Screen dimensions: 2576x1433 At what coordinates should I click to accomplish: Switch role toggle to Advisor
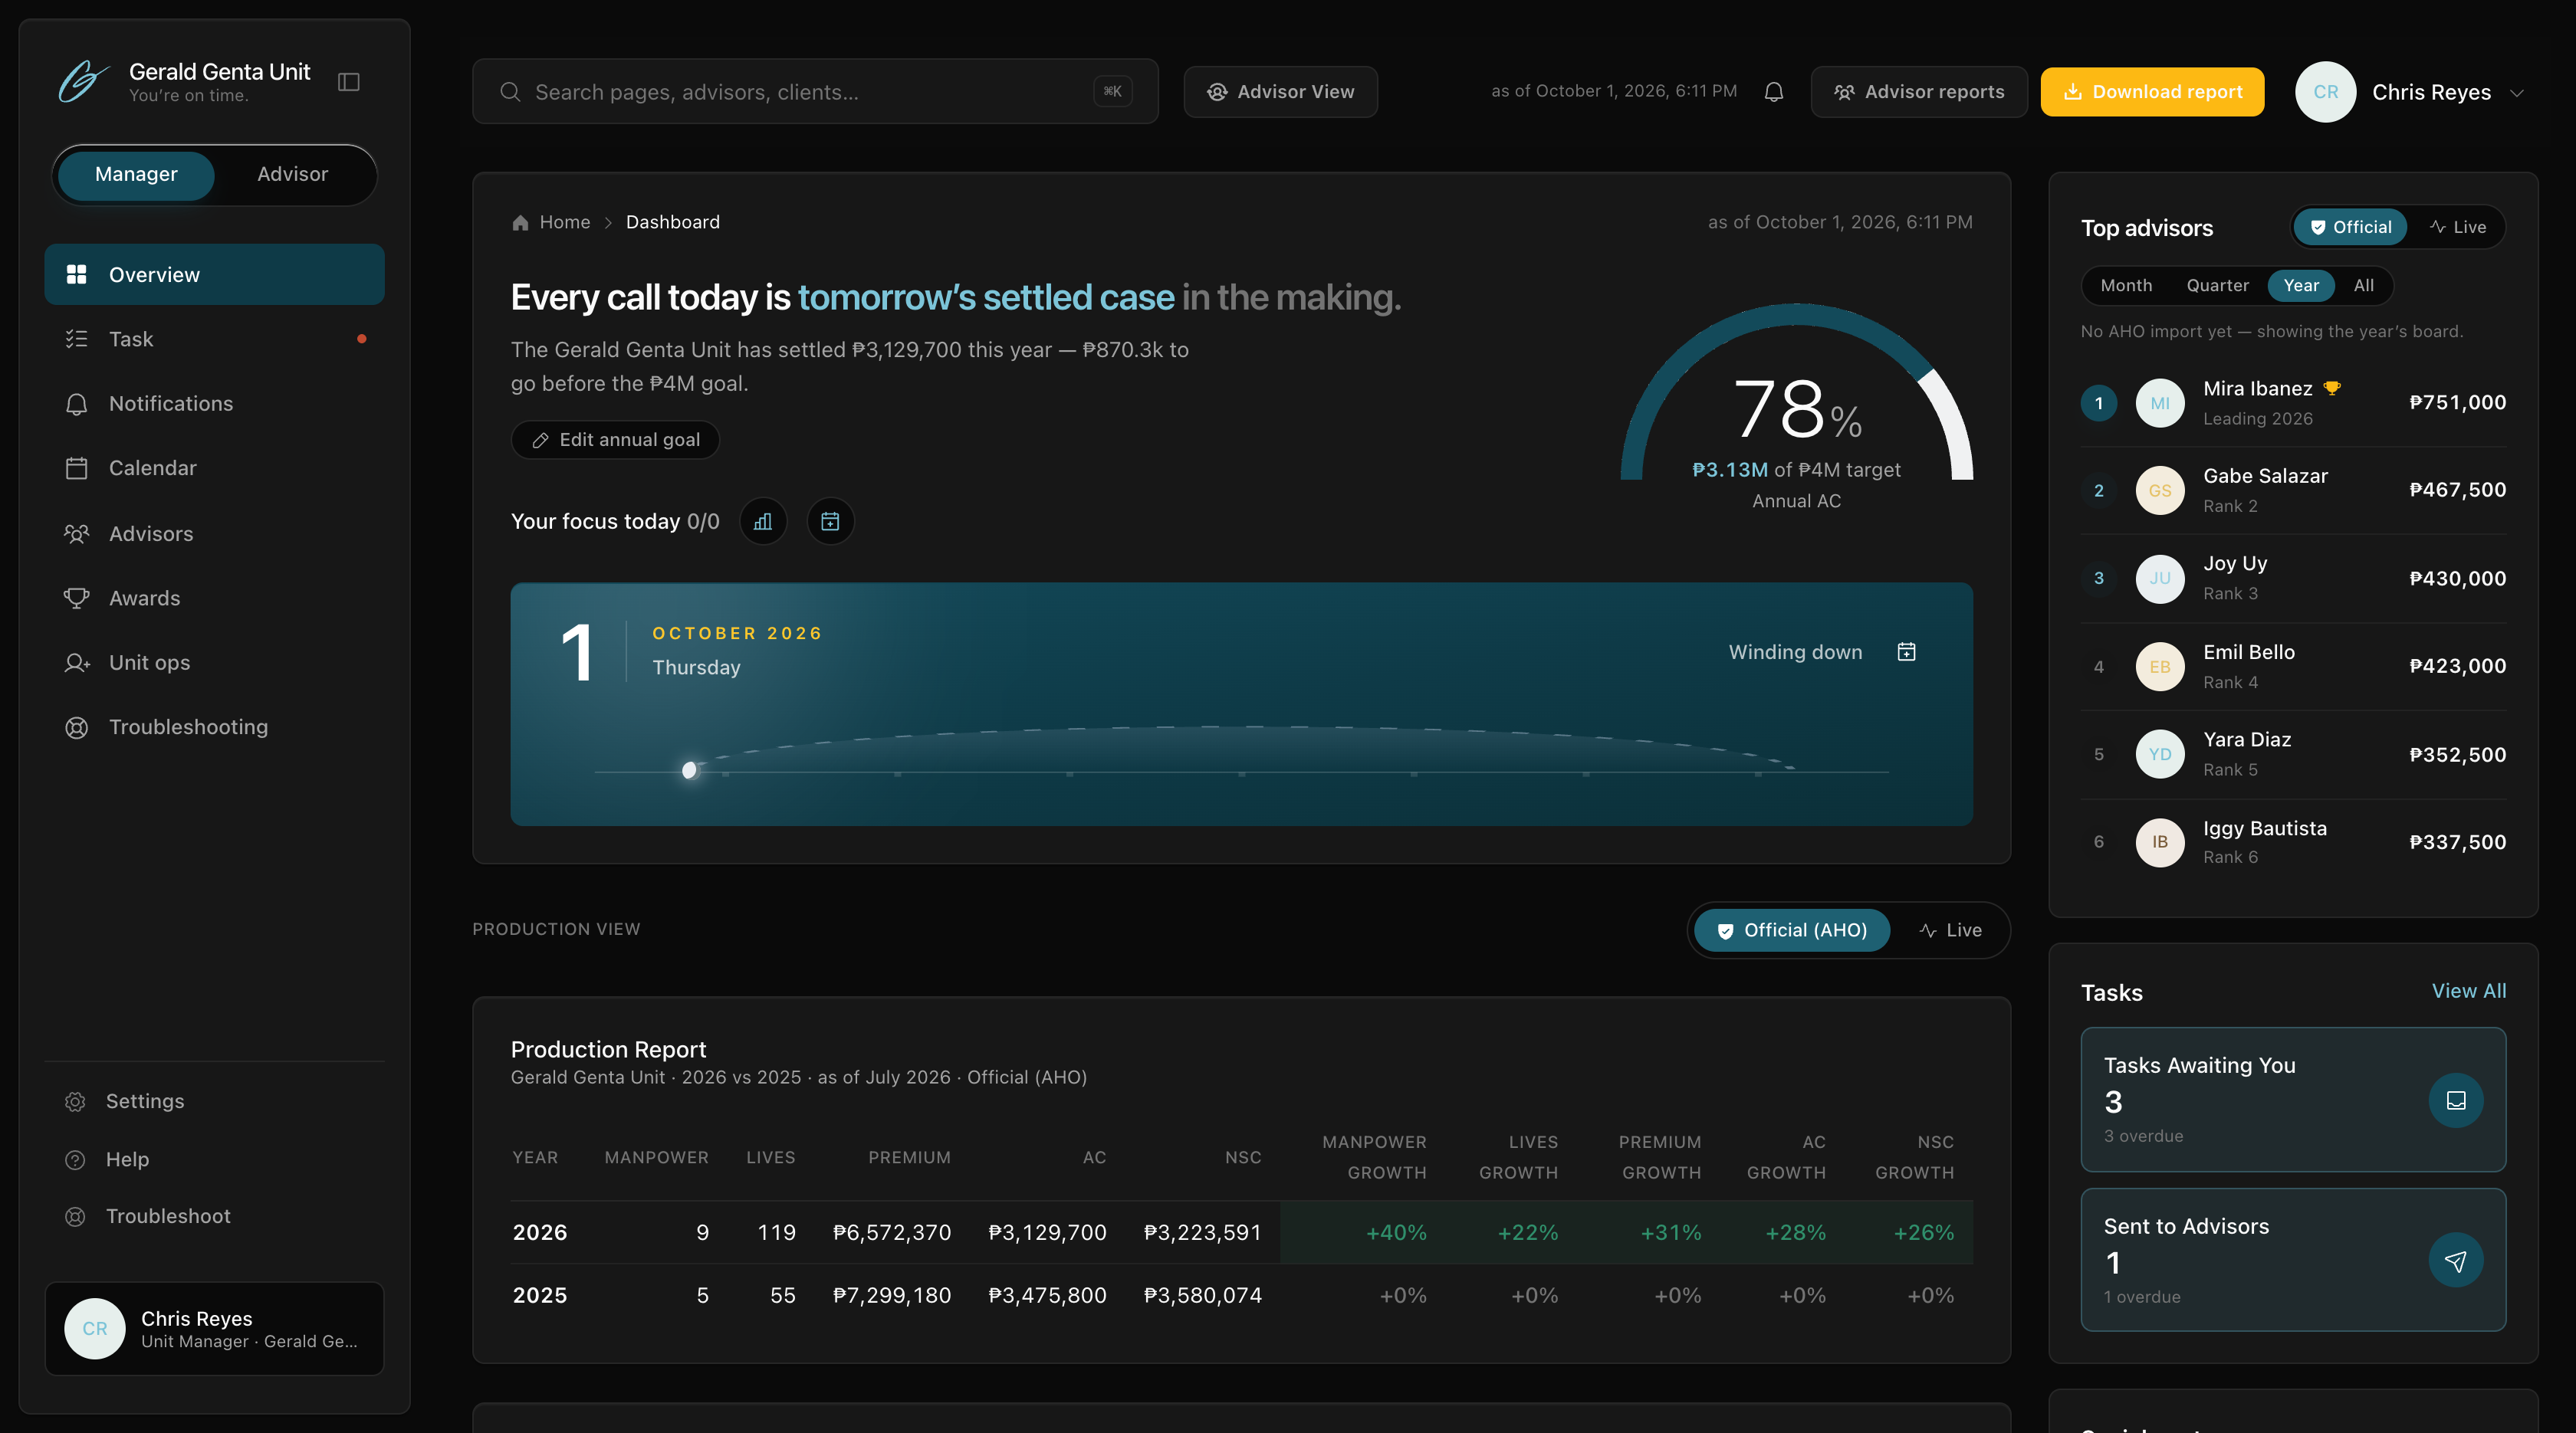click(292, 175)
